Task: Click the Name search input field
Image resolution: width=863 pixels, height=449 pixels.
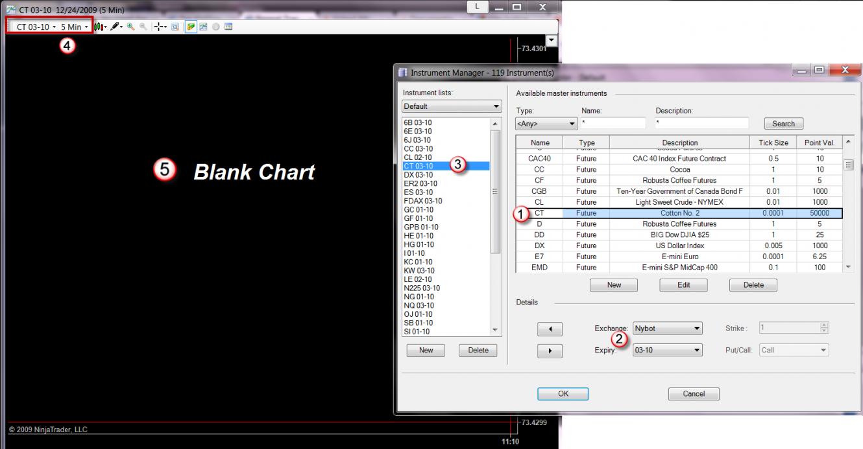Action: [613, 123]
